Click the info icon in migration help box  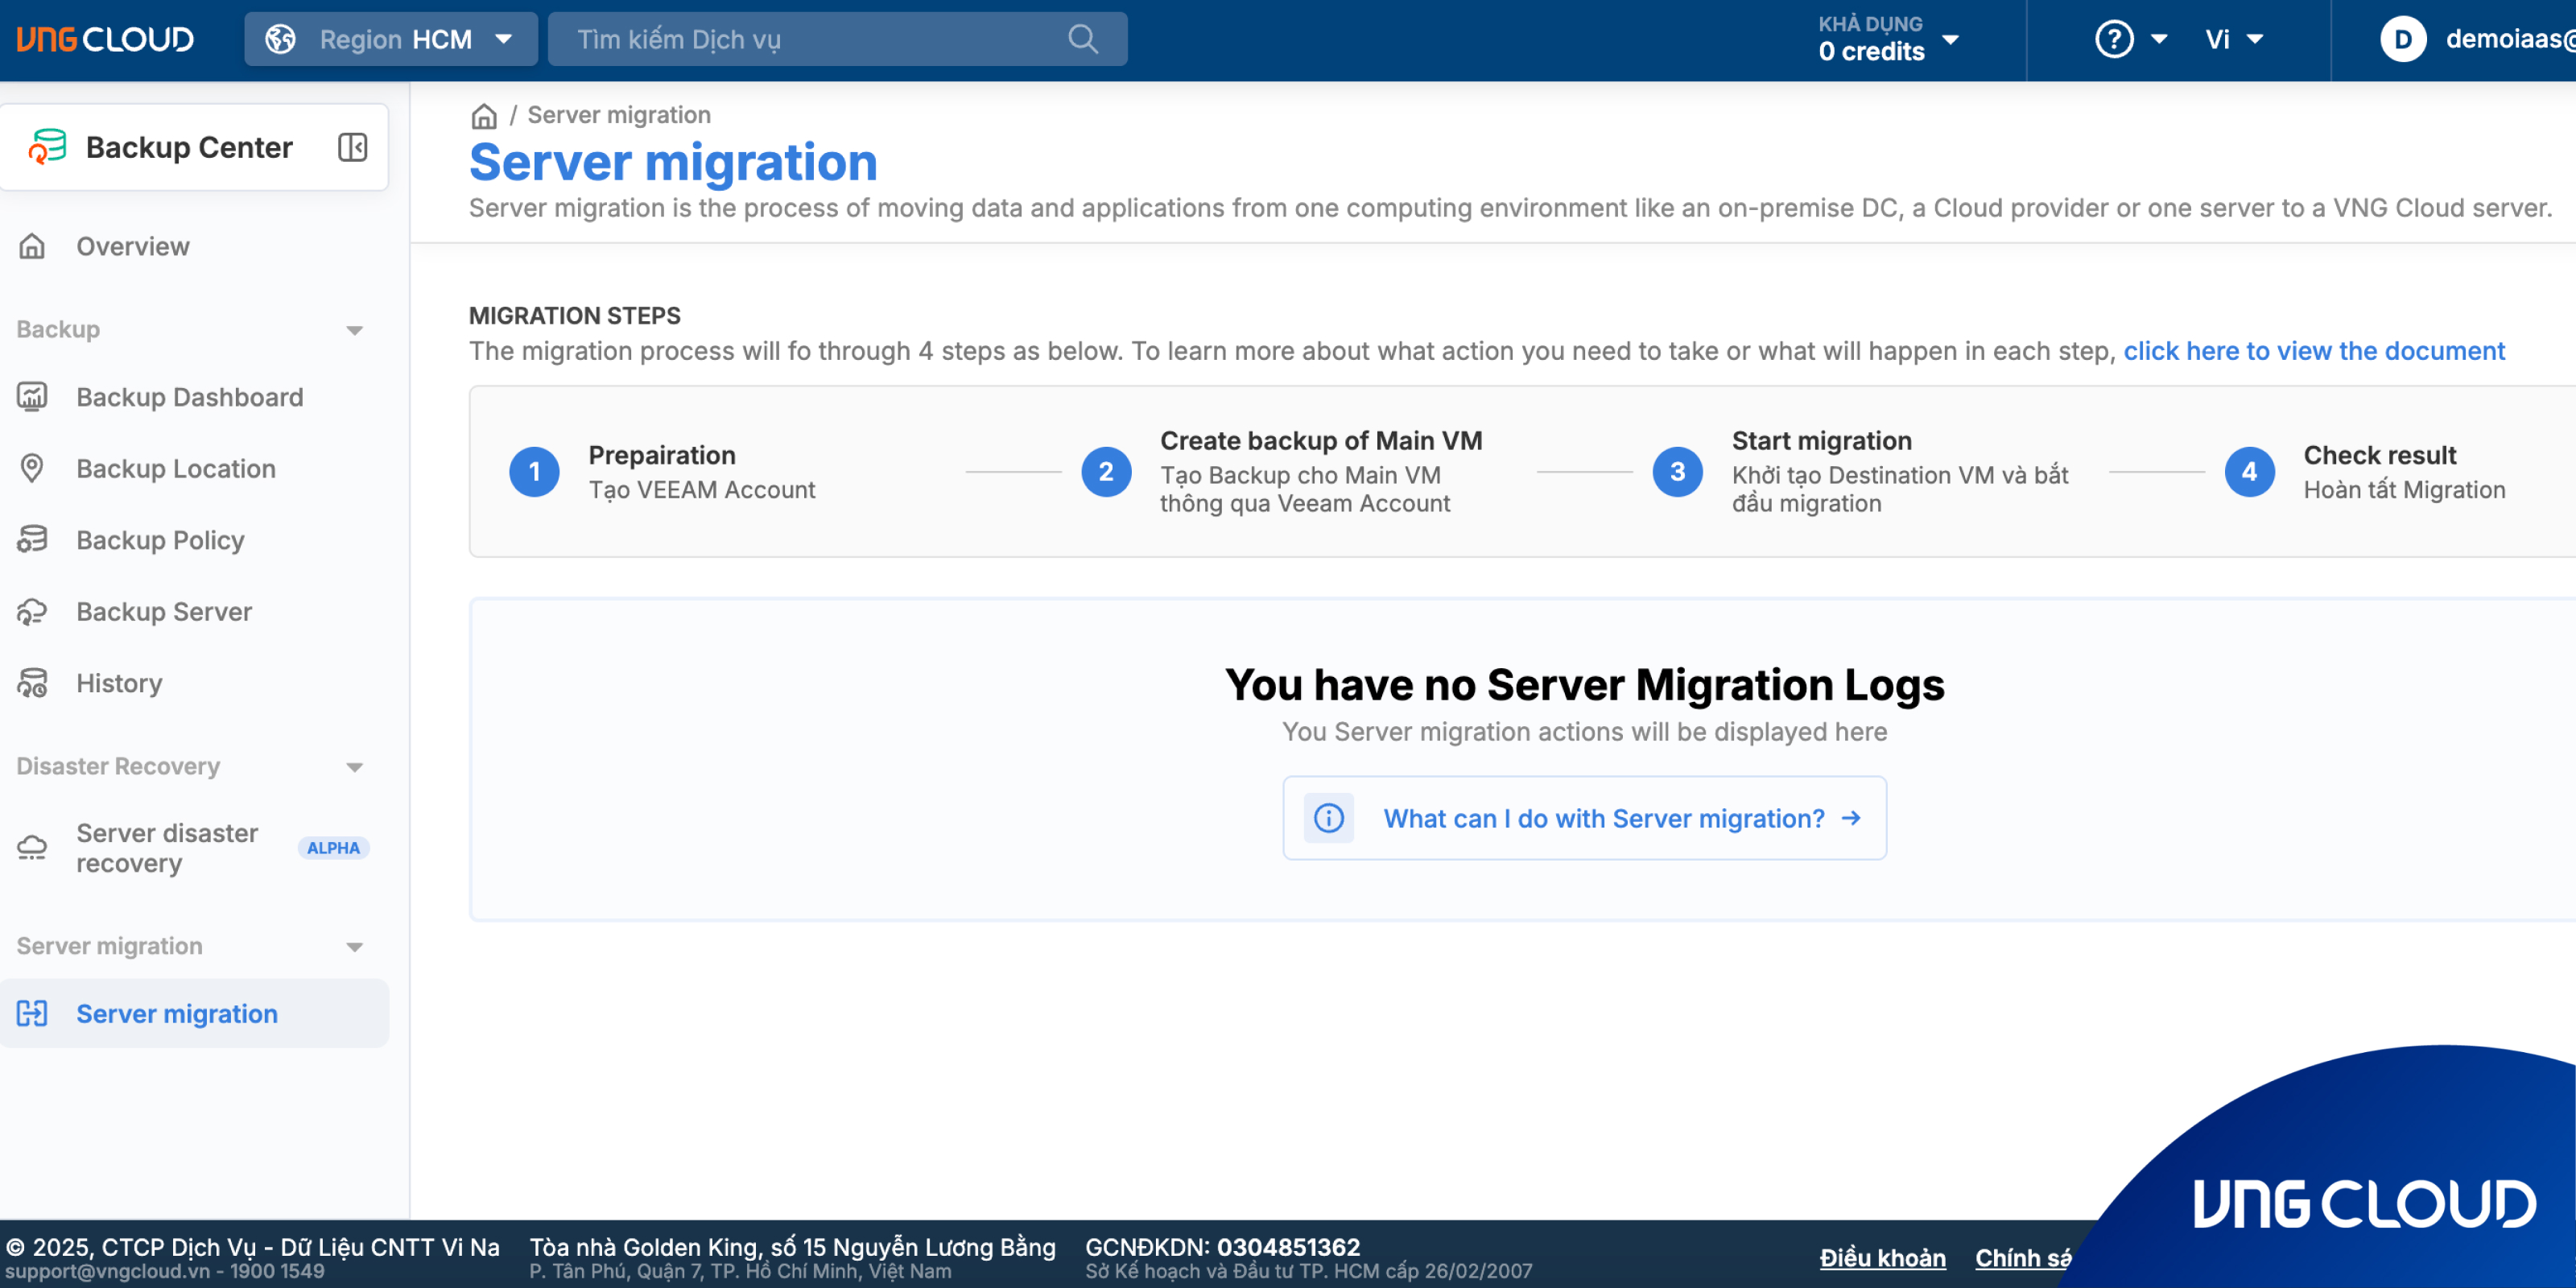(1328, 818)
